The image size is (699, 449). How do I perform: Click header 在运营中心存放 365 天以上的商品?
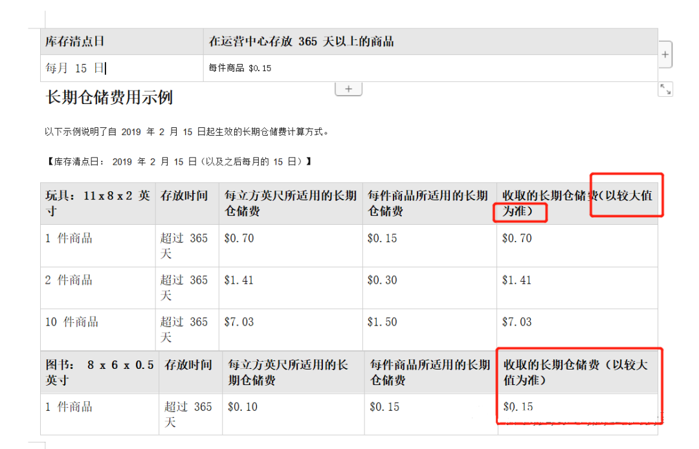pyautogui.click(x=430, y=41)
